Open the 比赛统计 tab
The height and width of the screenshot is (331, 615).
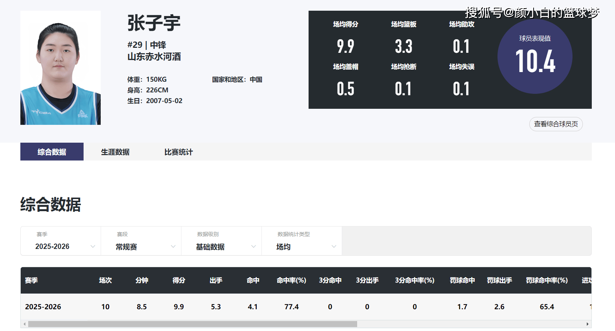[178, 152]
